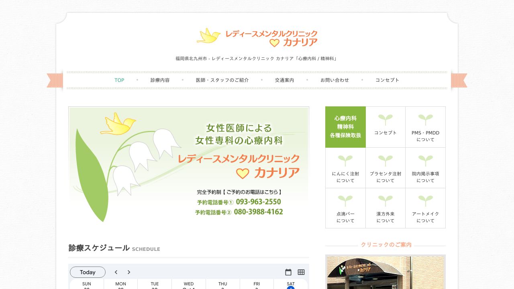Open the プラセンタ注射 sprout icon tile

pyautogui.click(x=385, y=168)
